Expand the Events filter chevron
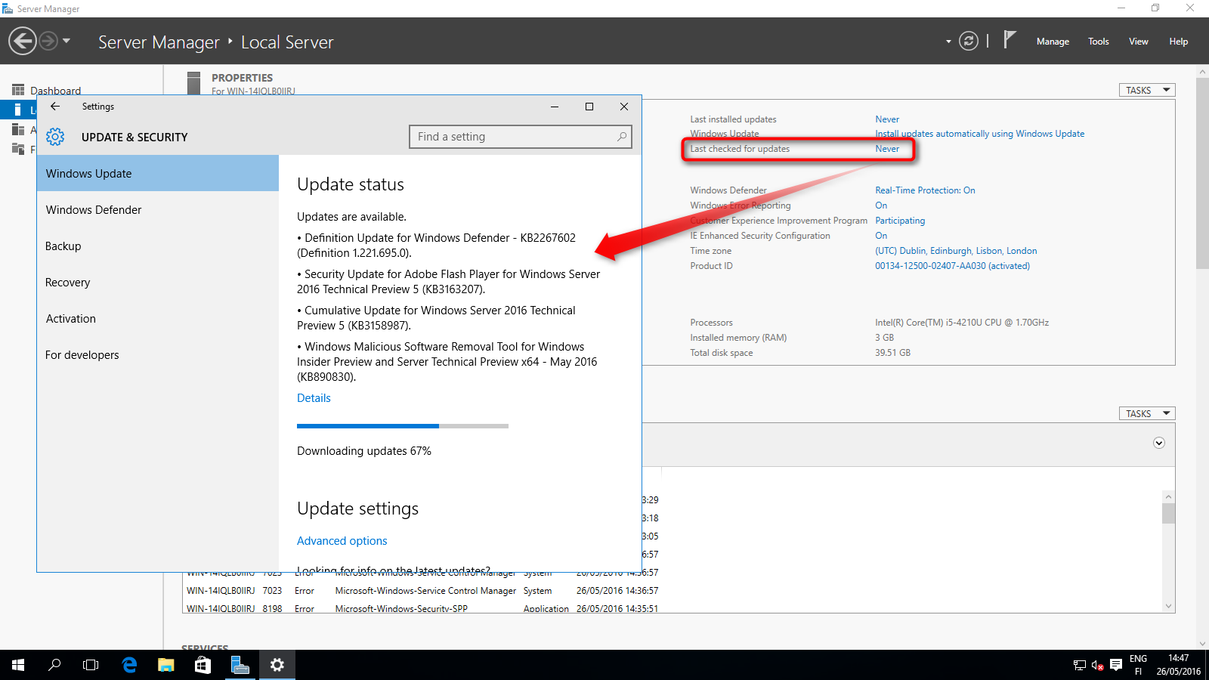1209x680 pixels. coord(1159,443)
